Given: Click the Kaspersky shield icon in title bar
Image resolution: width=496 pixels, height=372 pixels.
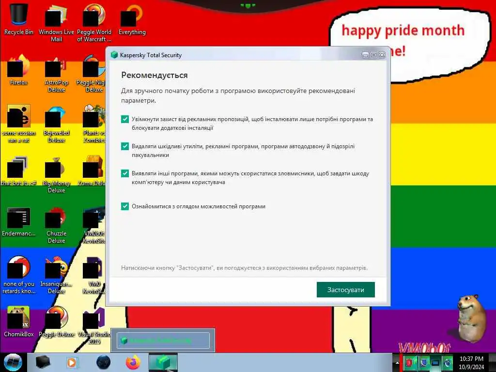Looking at the screenshot, I should pos(114,55).
